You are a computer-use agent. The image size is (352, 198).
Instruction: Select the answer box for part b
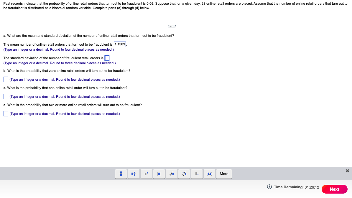pos(6,79)
